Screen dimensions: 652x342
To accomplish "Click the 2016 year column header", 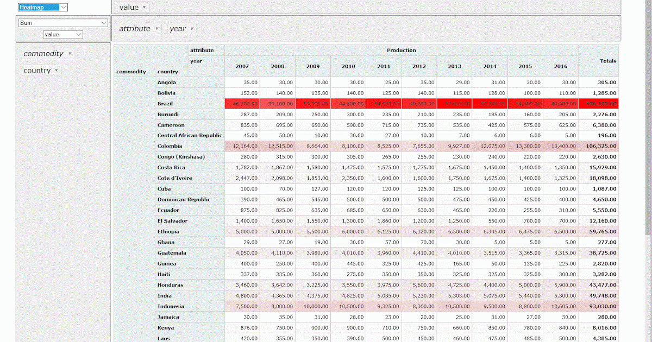I will (560, 66).
